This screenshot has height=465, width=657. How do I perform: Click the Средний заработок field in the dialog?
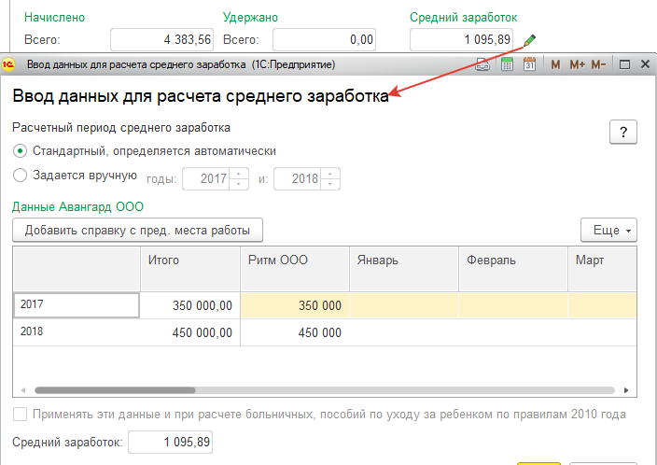pyautogui.click(x=170, y=442)
